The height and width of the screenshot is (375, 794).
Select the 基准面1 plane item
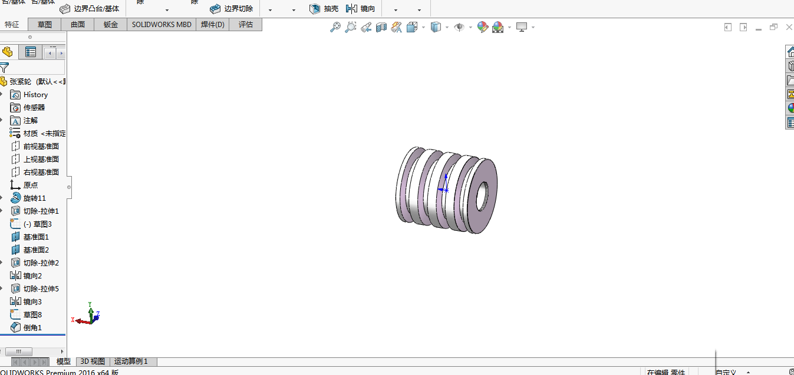pos(29,237)
